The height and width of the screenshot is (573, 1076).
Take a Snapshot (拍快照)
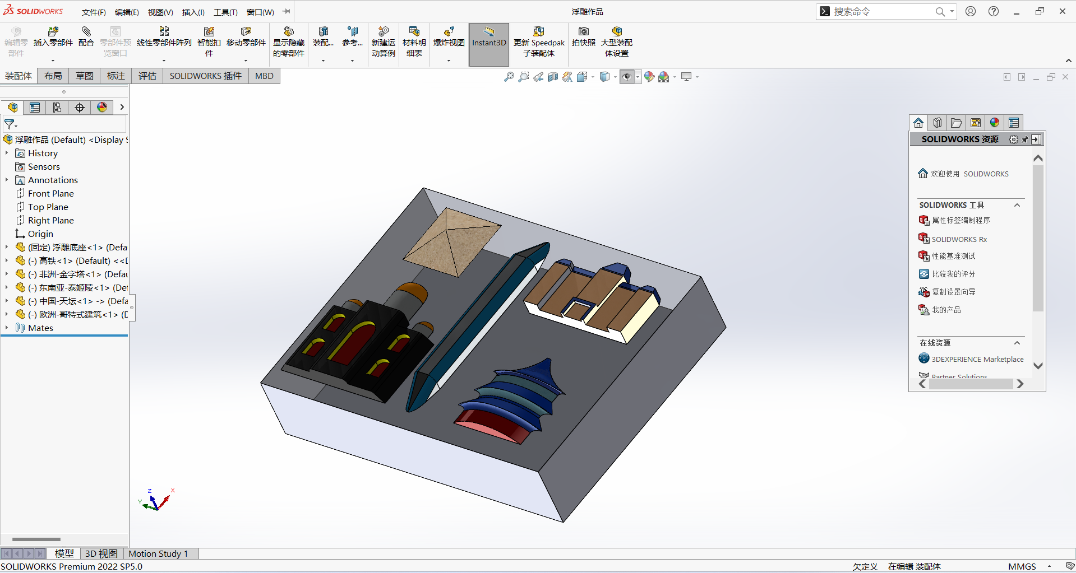click(x=583, y=37)
